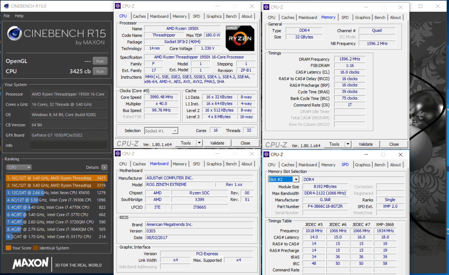Click the Core Voltage value 1.330 V

click(x=208, y=48)
